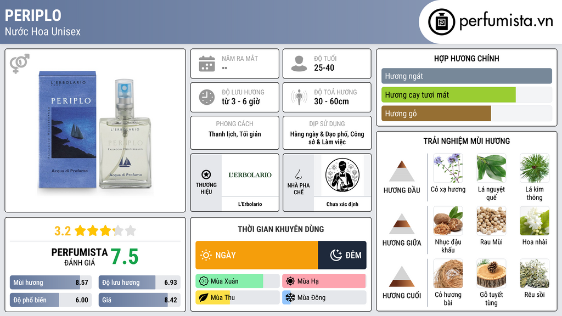Click the Mùa Hạ season bar
The width and height of the screenshot is (562, 316).
324,281
